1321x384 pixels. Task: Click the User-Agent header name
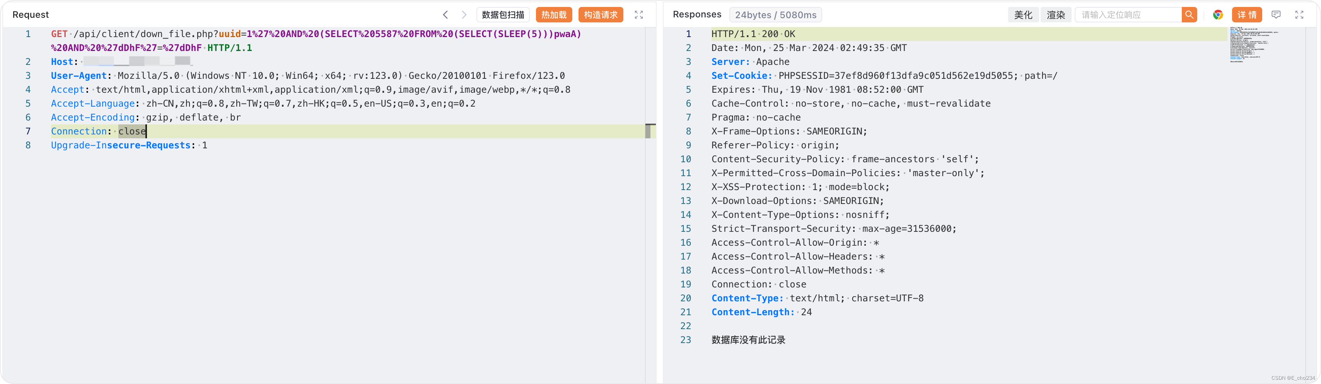pyautogui.click(x=79, y=75)
